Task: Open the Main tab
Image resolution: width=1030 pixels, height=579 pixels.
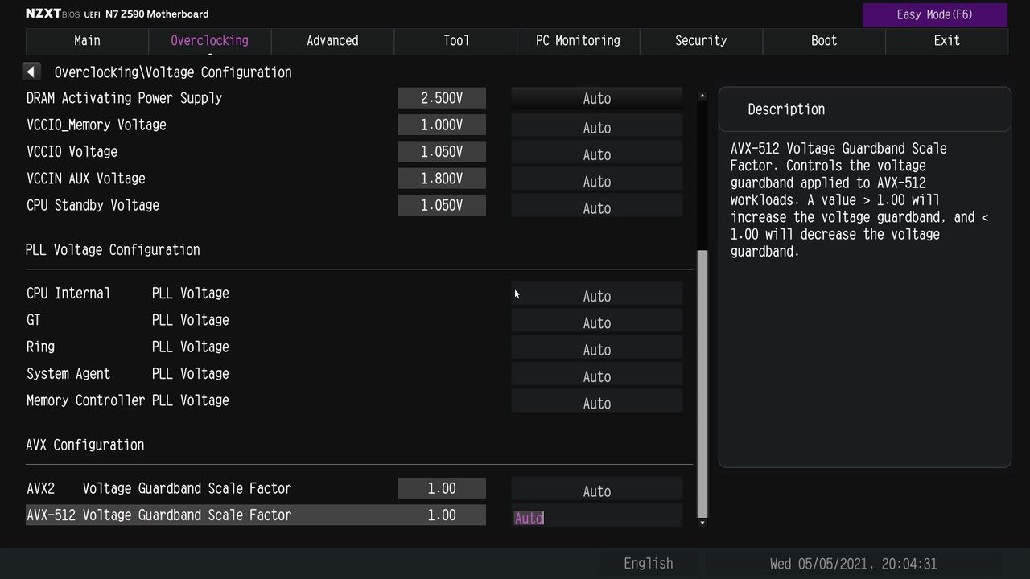Action: 87,41
